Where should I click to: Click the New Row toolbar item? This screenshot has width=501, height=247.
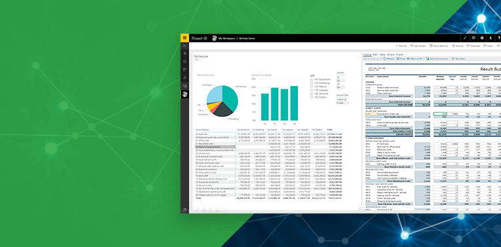click(458, 59)
